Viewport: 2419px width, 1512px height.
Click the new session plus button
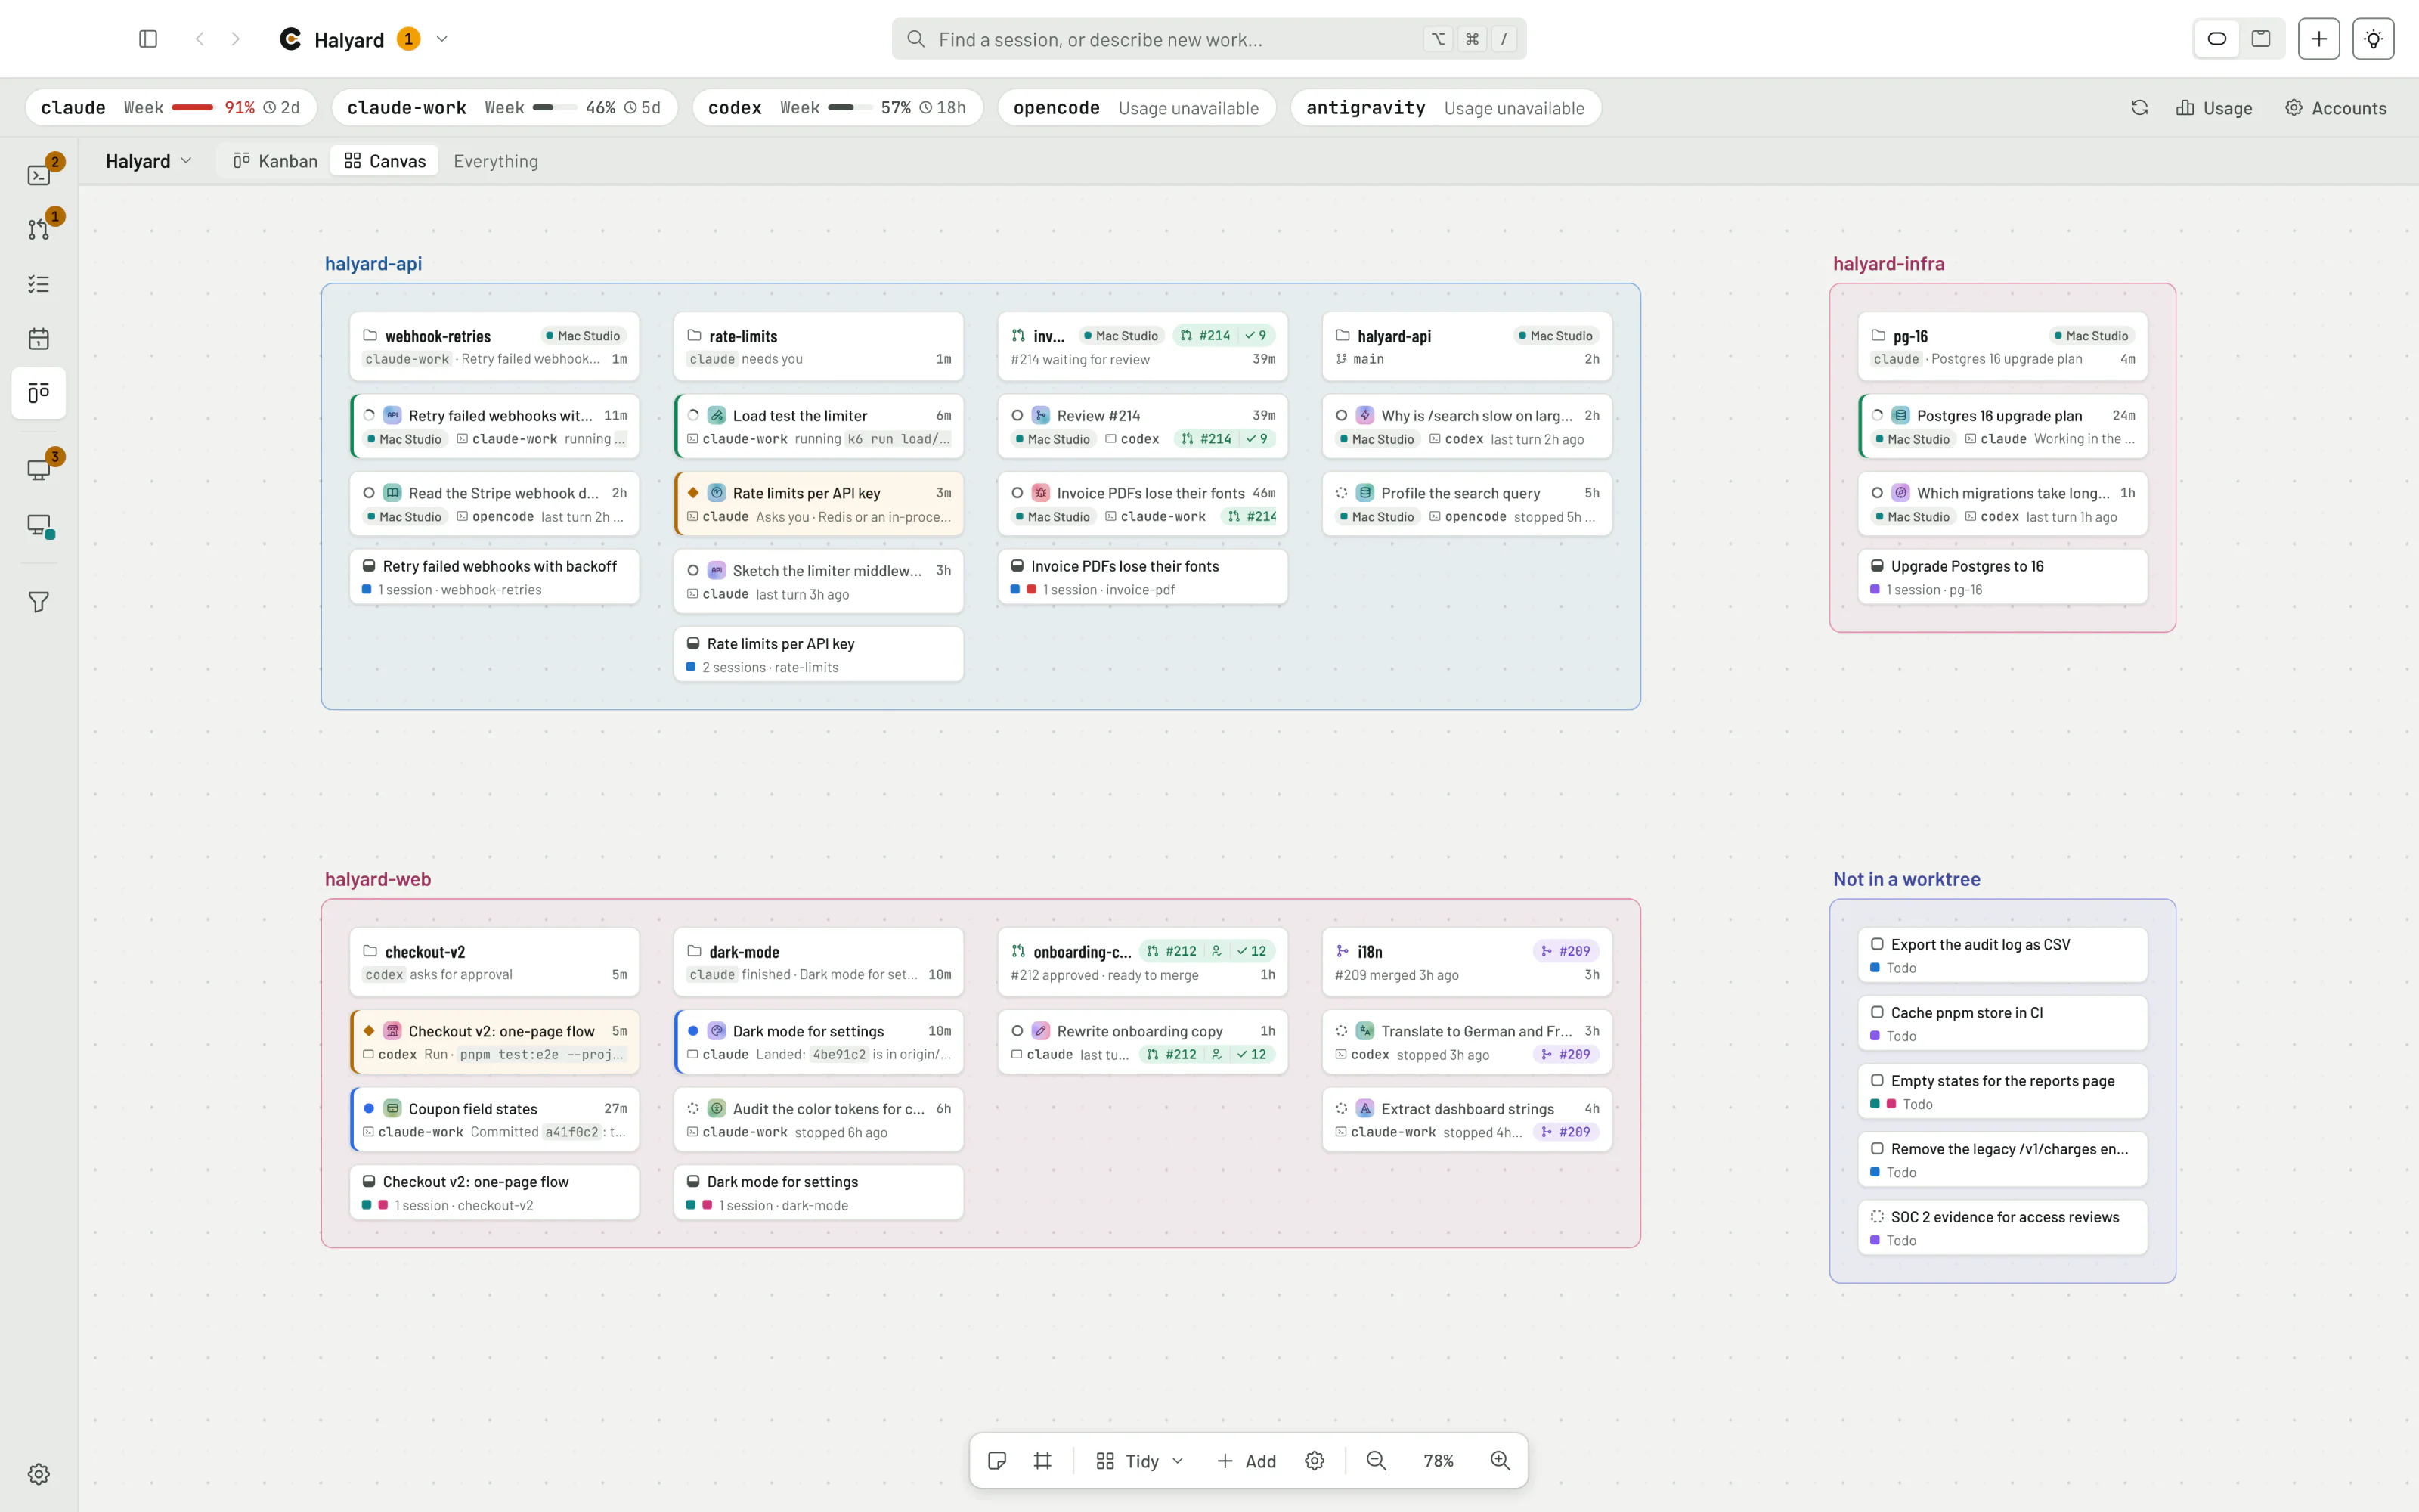click(2319, 39)
